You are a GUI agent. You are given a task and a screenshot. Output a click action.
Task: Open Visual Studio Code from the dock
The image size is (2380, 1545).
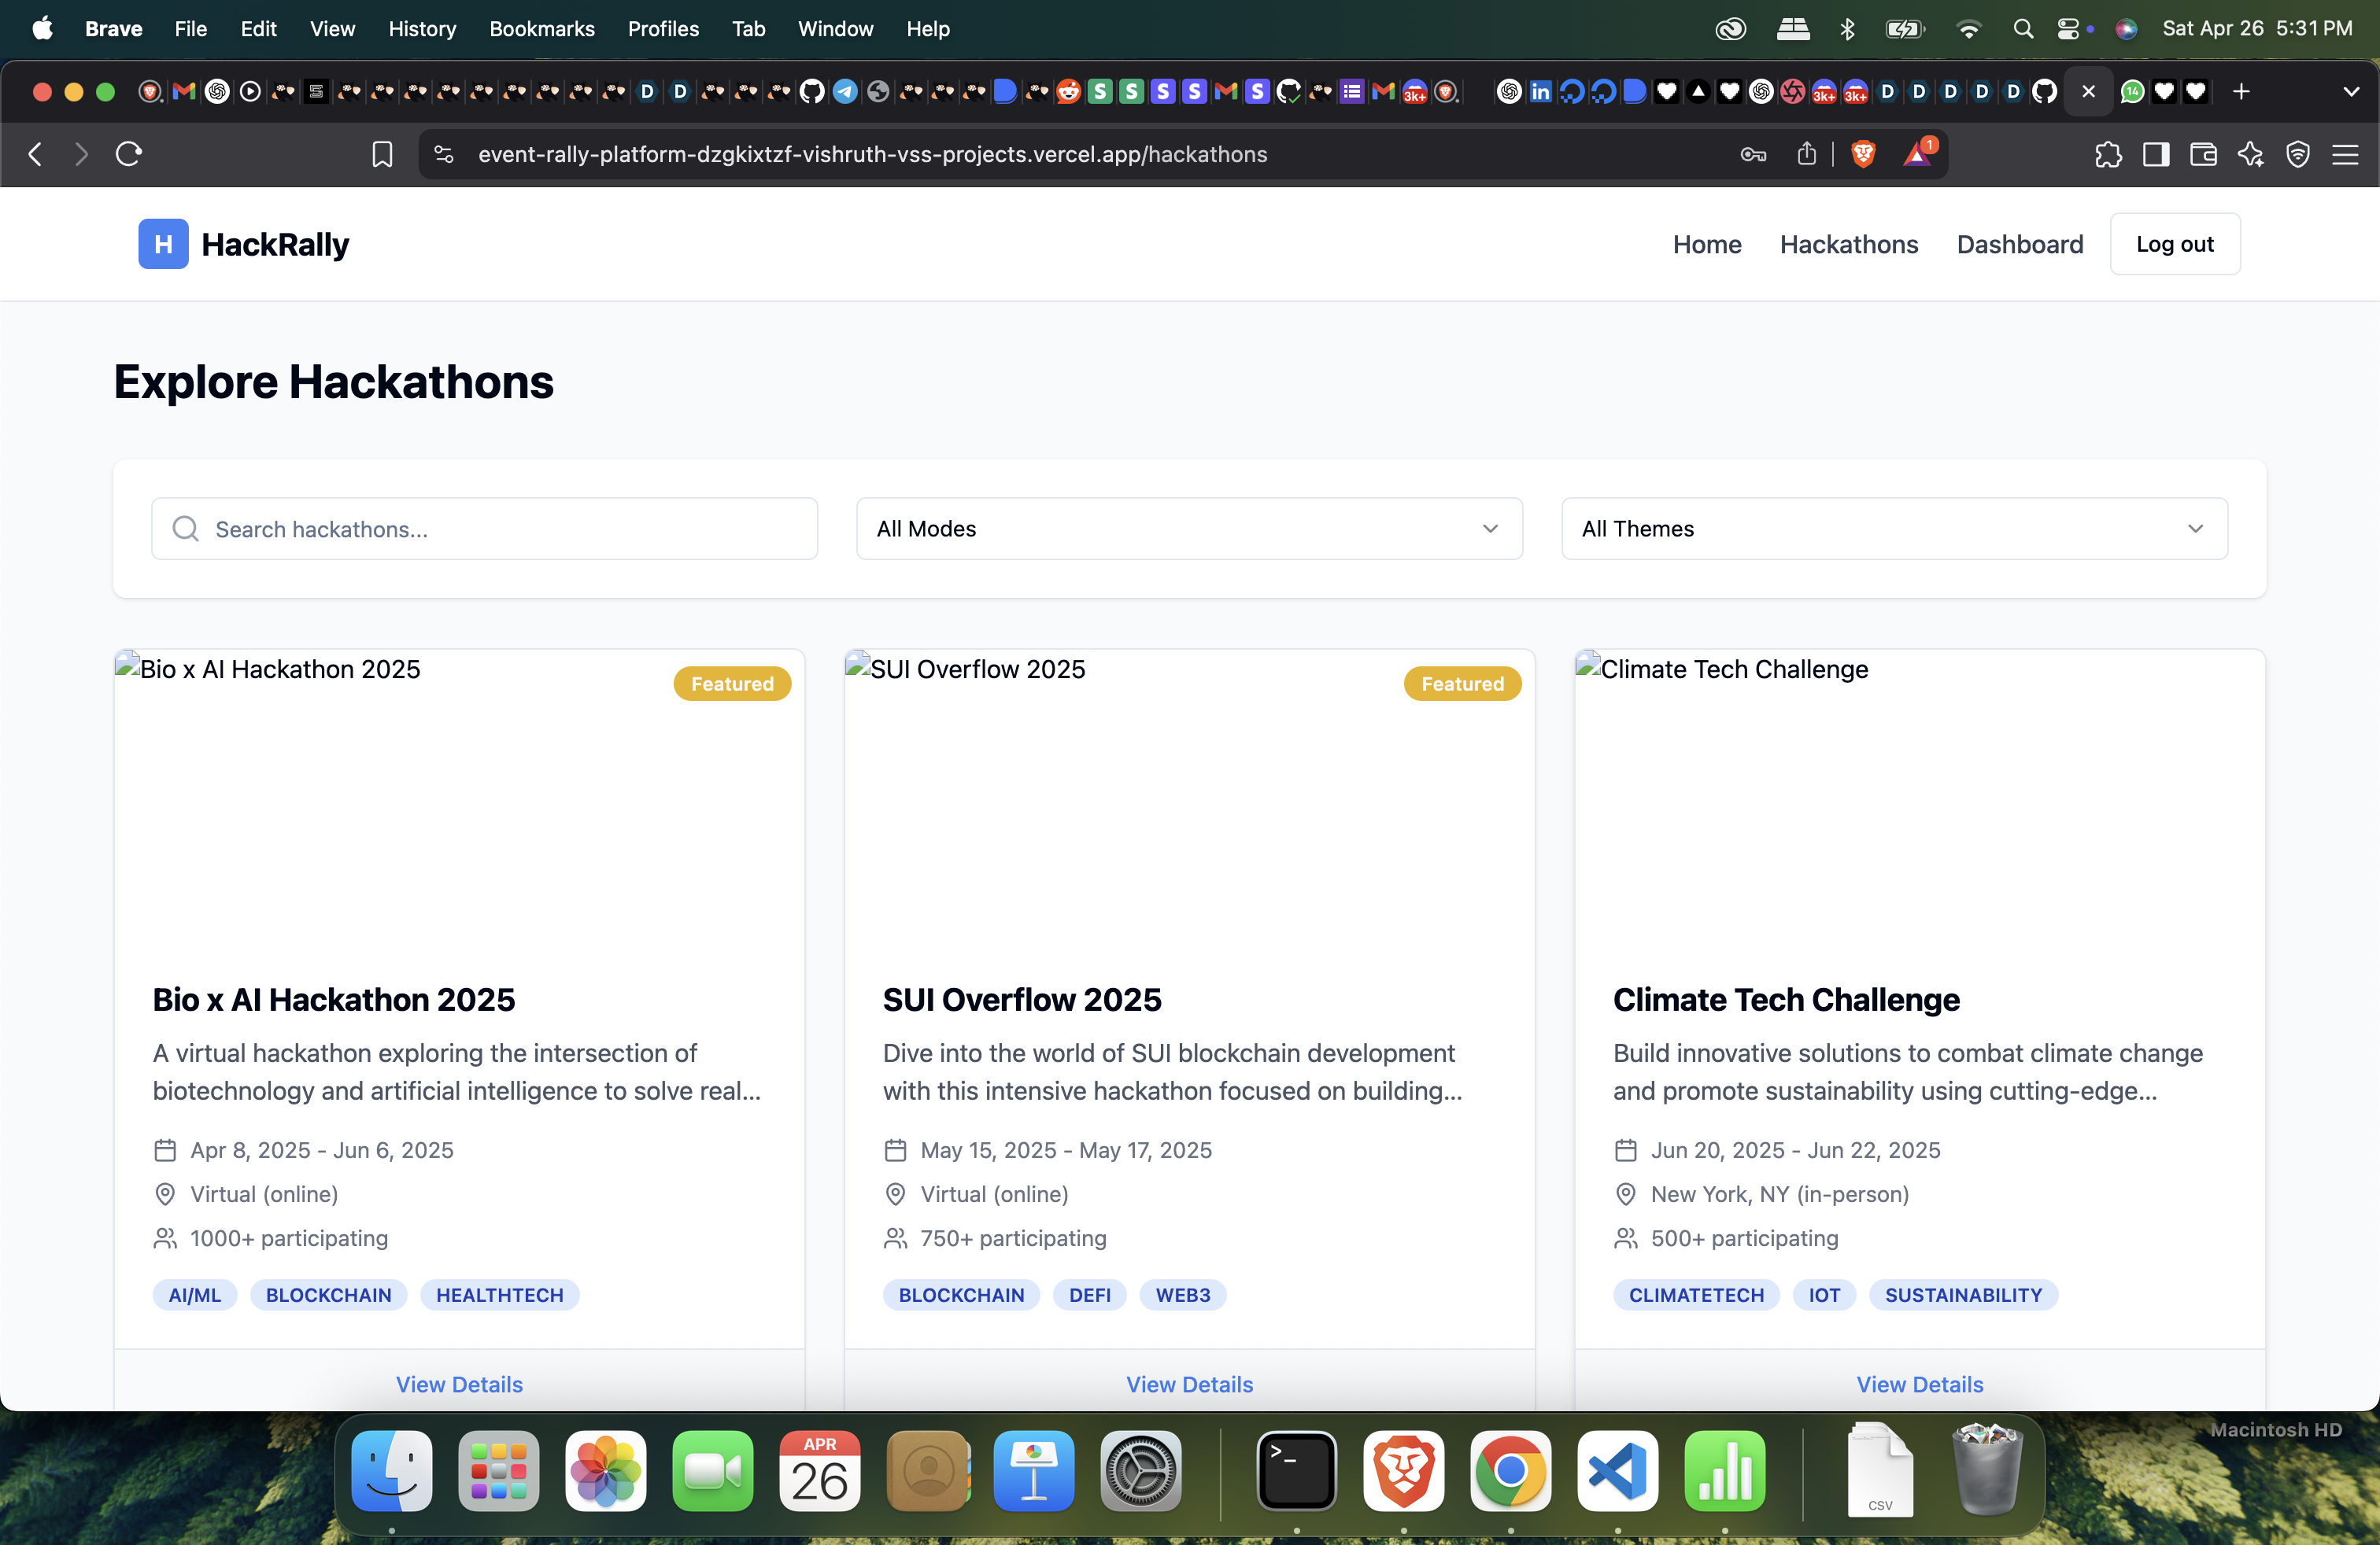pos(1617,1471)
